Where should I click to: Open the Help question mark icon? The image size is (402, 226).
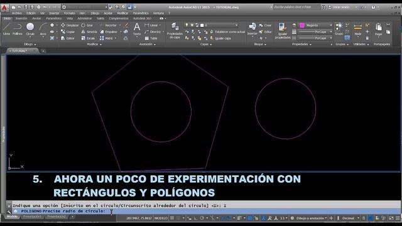click(373, 7)
